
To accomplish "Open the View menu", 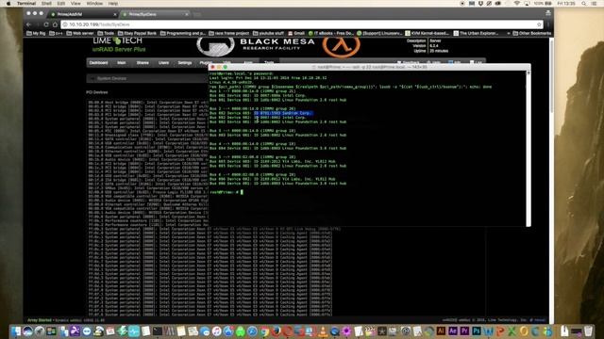I will point(75,4).
